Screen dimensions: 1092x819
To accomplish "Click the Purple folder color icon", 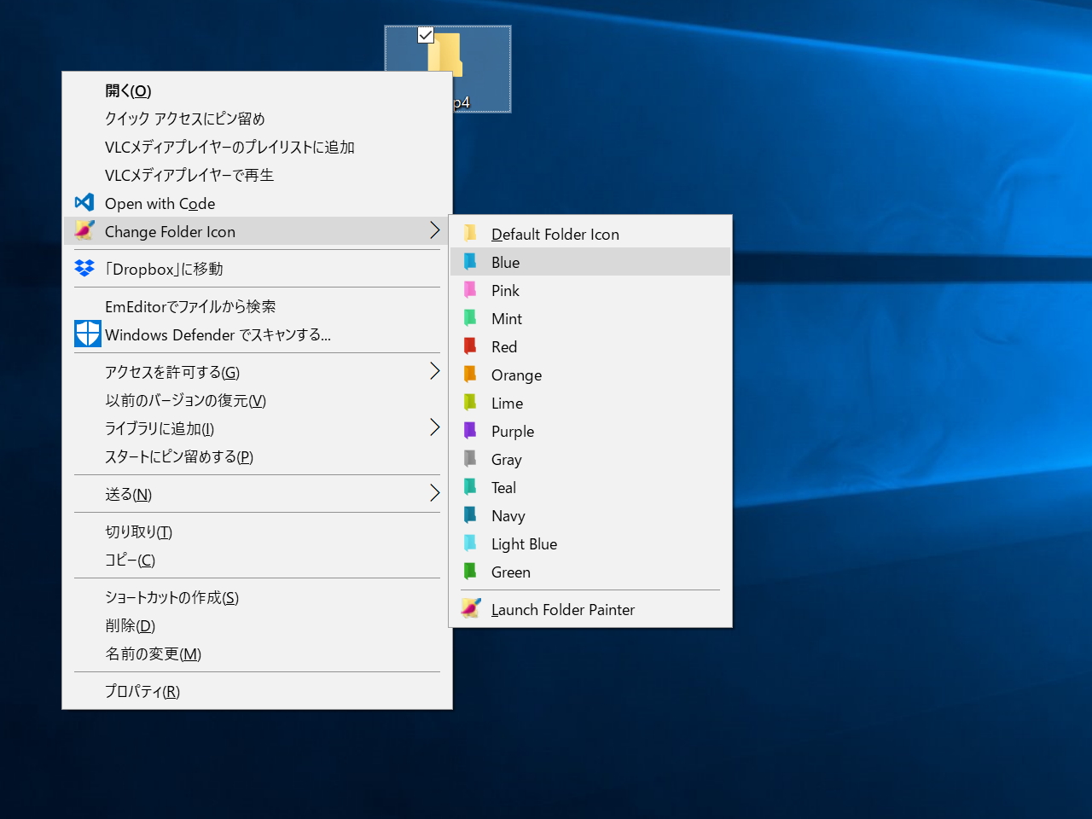I will [x=470, y=430].
